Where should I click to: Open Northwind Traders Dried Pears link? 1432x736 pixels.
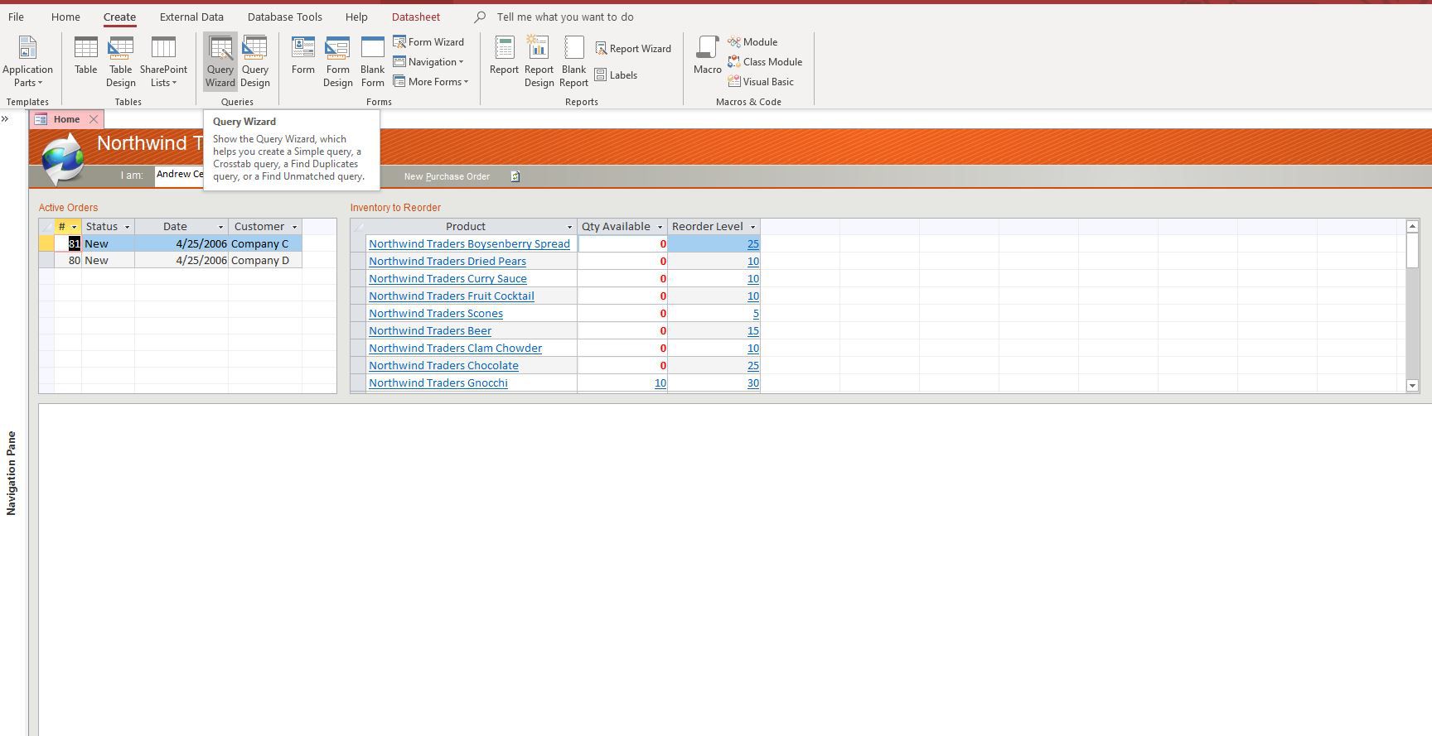coord(447,261)
